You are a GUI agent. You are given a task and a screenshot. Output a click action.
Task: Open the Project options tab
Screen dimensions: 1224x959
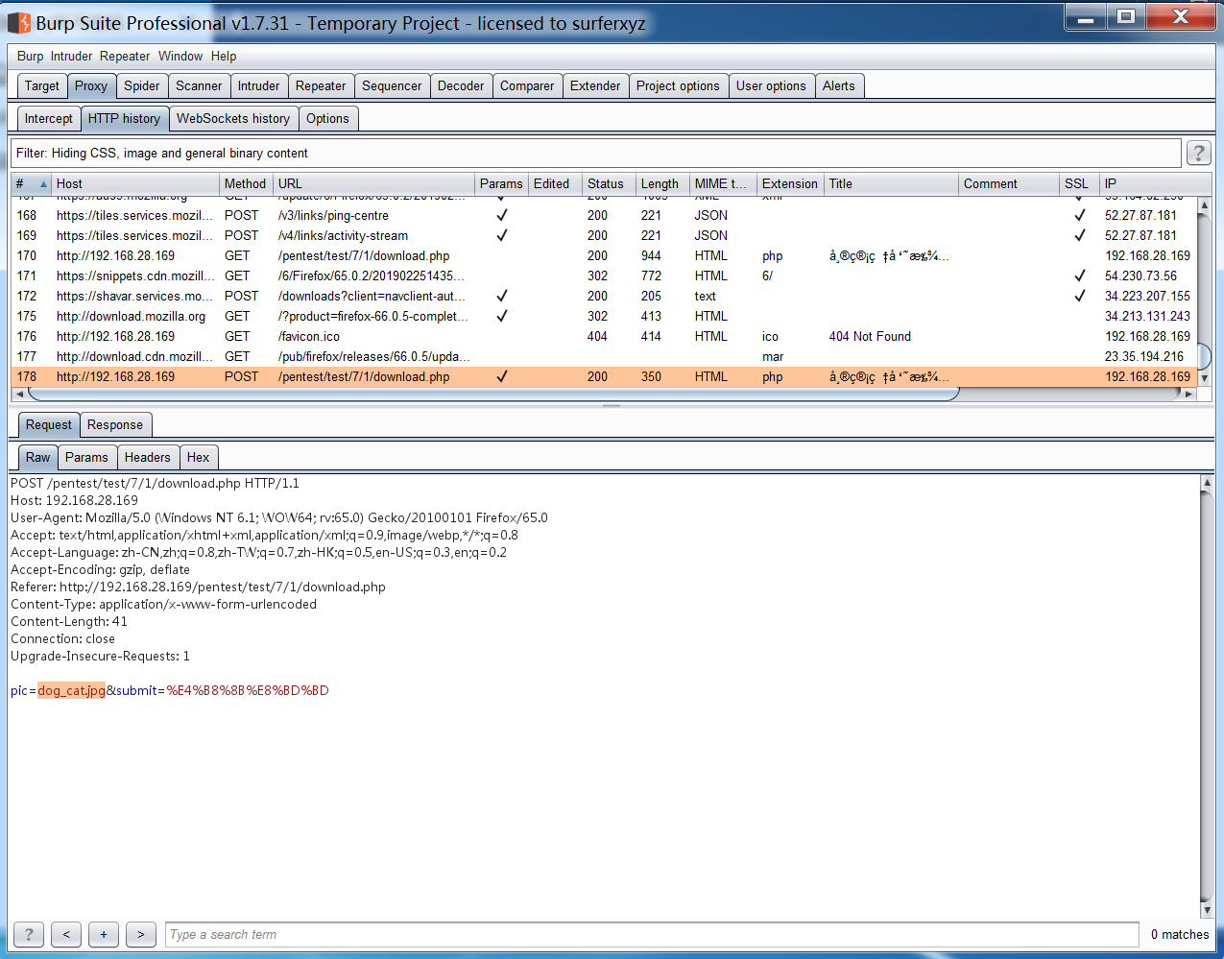click(678, 85)
